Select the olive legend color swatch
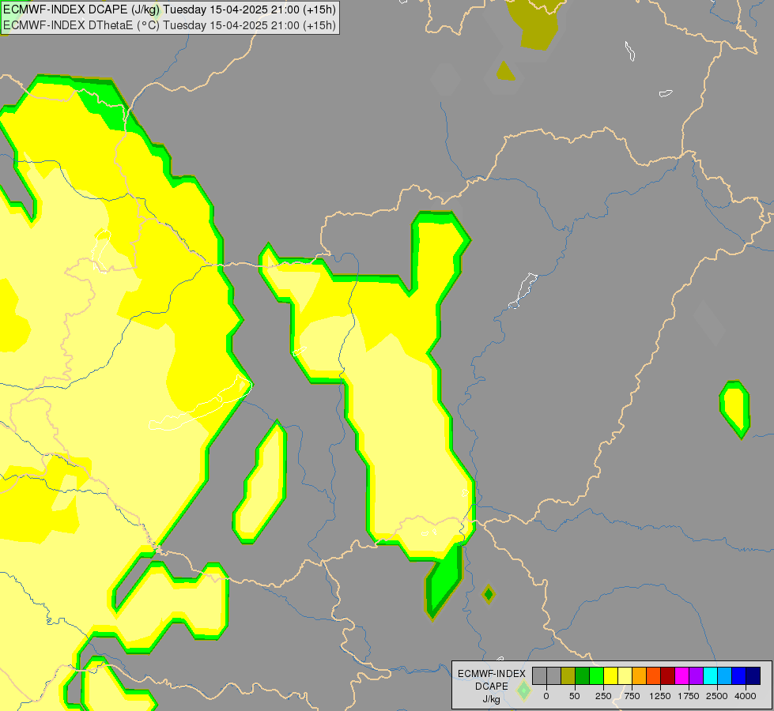Viewport: 774px width, 711px height. point(568,676)
